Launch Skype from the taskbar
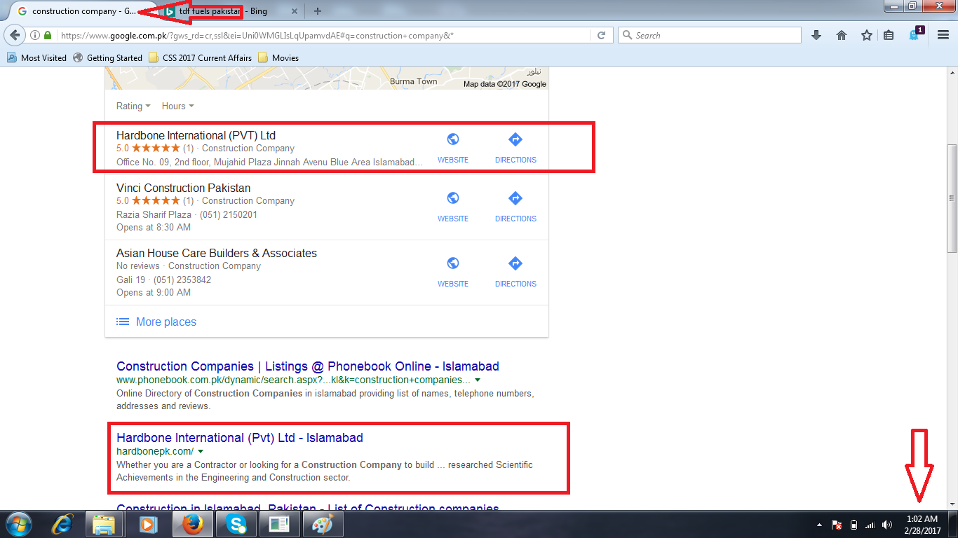 pos(236,524)
